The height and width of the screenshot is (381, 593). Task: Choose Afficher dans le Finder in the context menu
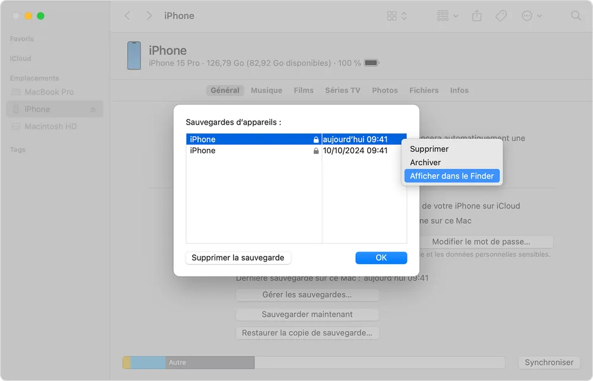[452, 176]
